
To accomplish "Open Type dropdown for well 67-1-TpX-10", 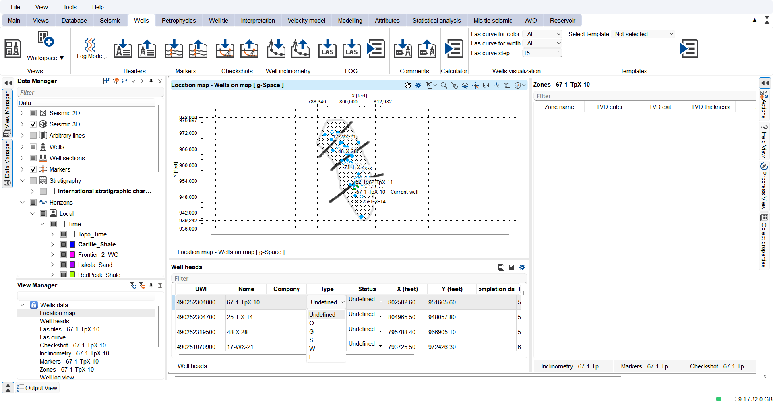I will point(327,302).
